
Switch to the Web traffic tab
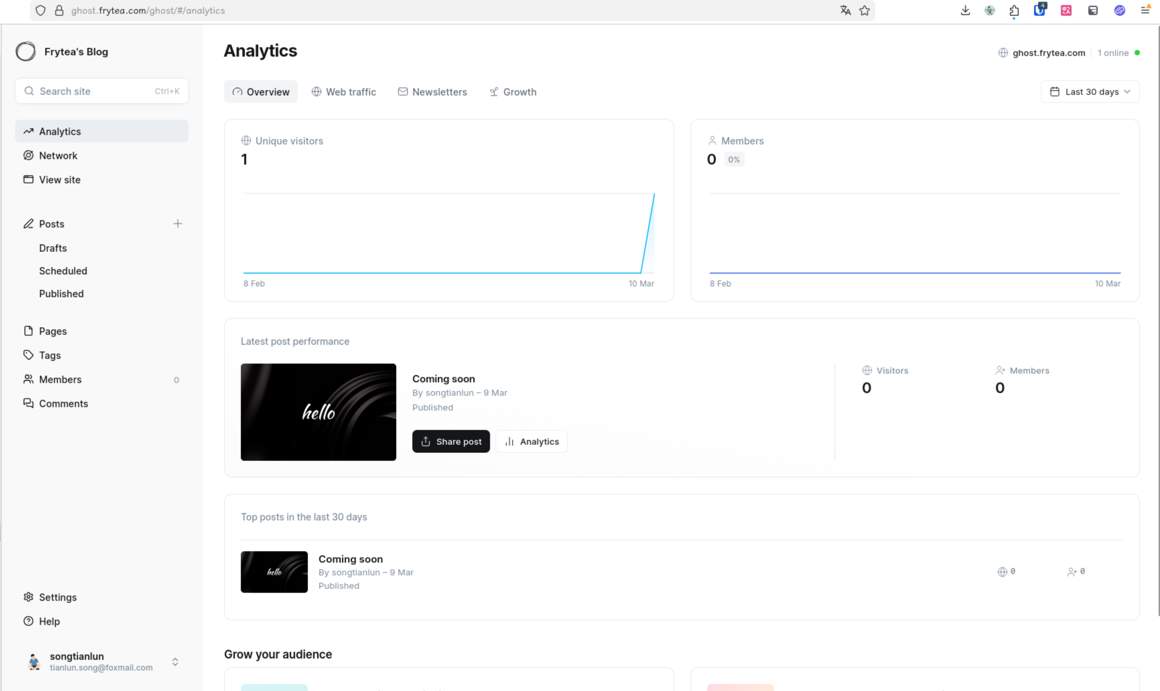pos(344,92)
